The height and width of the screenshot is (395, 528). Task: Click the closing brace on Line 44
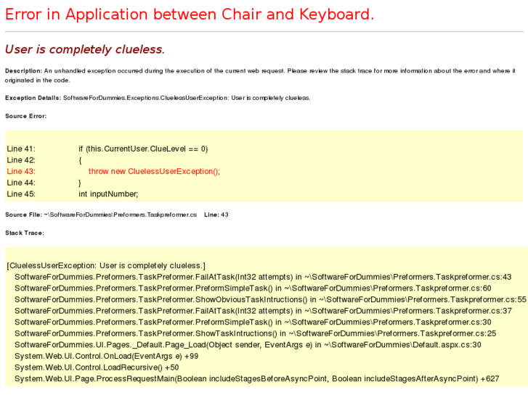(81, 183)
